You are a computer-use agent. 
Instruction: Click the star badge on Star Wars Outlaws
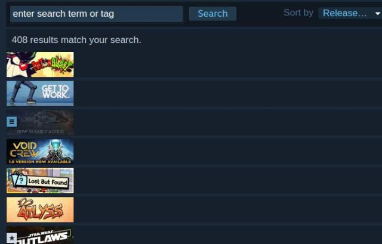tap(12, 238)
